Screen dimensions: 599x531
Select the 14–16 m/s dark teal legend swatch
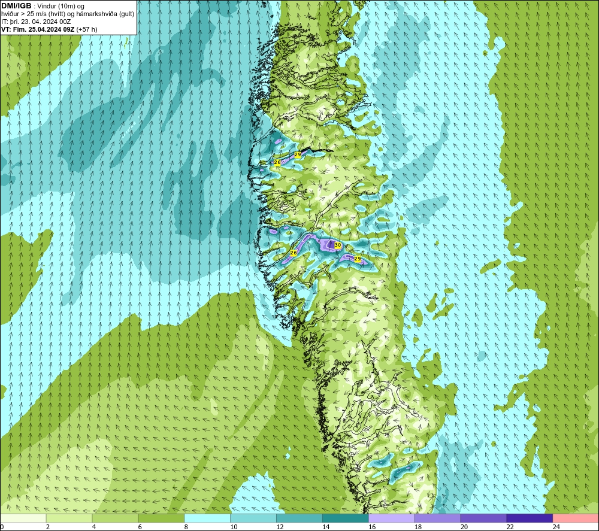[x=346, y=518]
